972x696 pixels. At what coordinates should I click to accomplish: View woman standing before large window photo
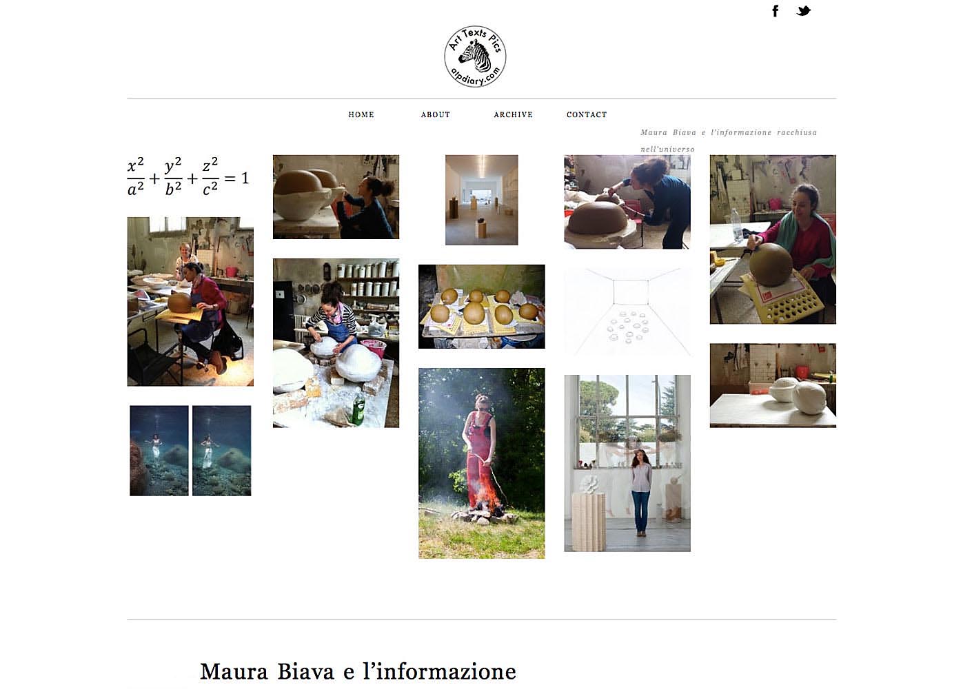tap(627, 463)
